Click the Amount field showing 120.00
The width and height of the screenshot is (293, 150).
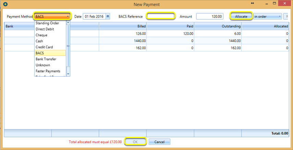coord(210,16)
